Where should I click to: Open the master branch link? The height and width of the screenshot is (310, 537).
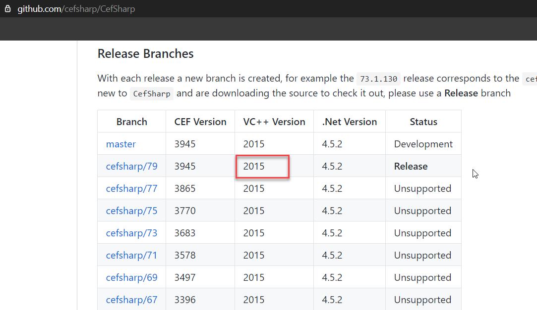click(x=120, y=143)
